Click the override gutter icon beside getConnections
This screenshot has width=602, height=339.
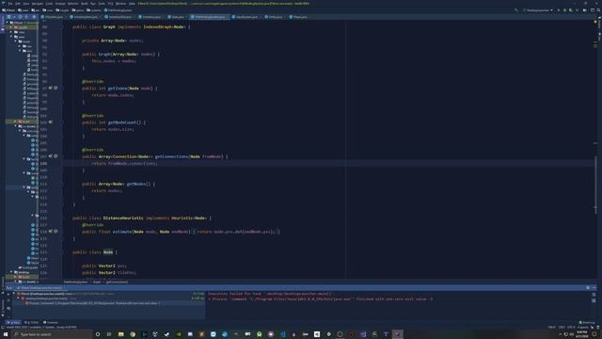point(50,156)
